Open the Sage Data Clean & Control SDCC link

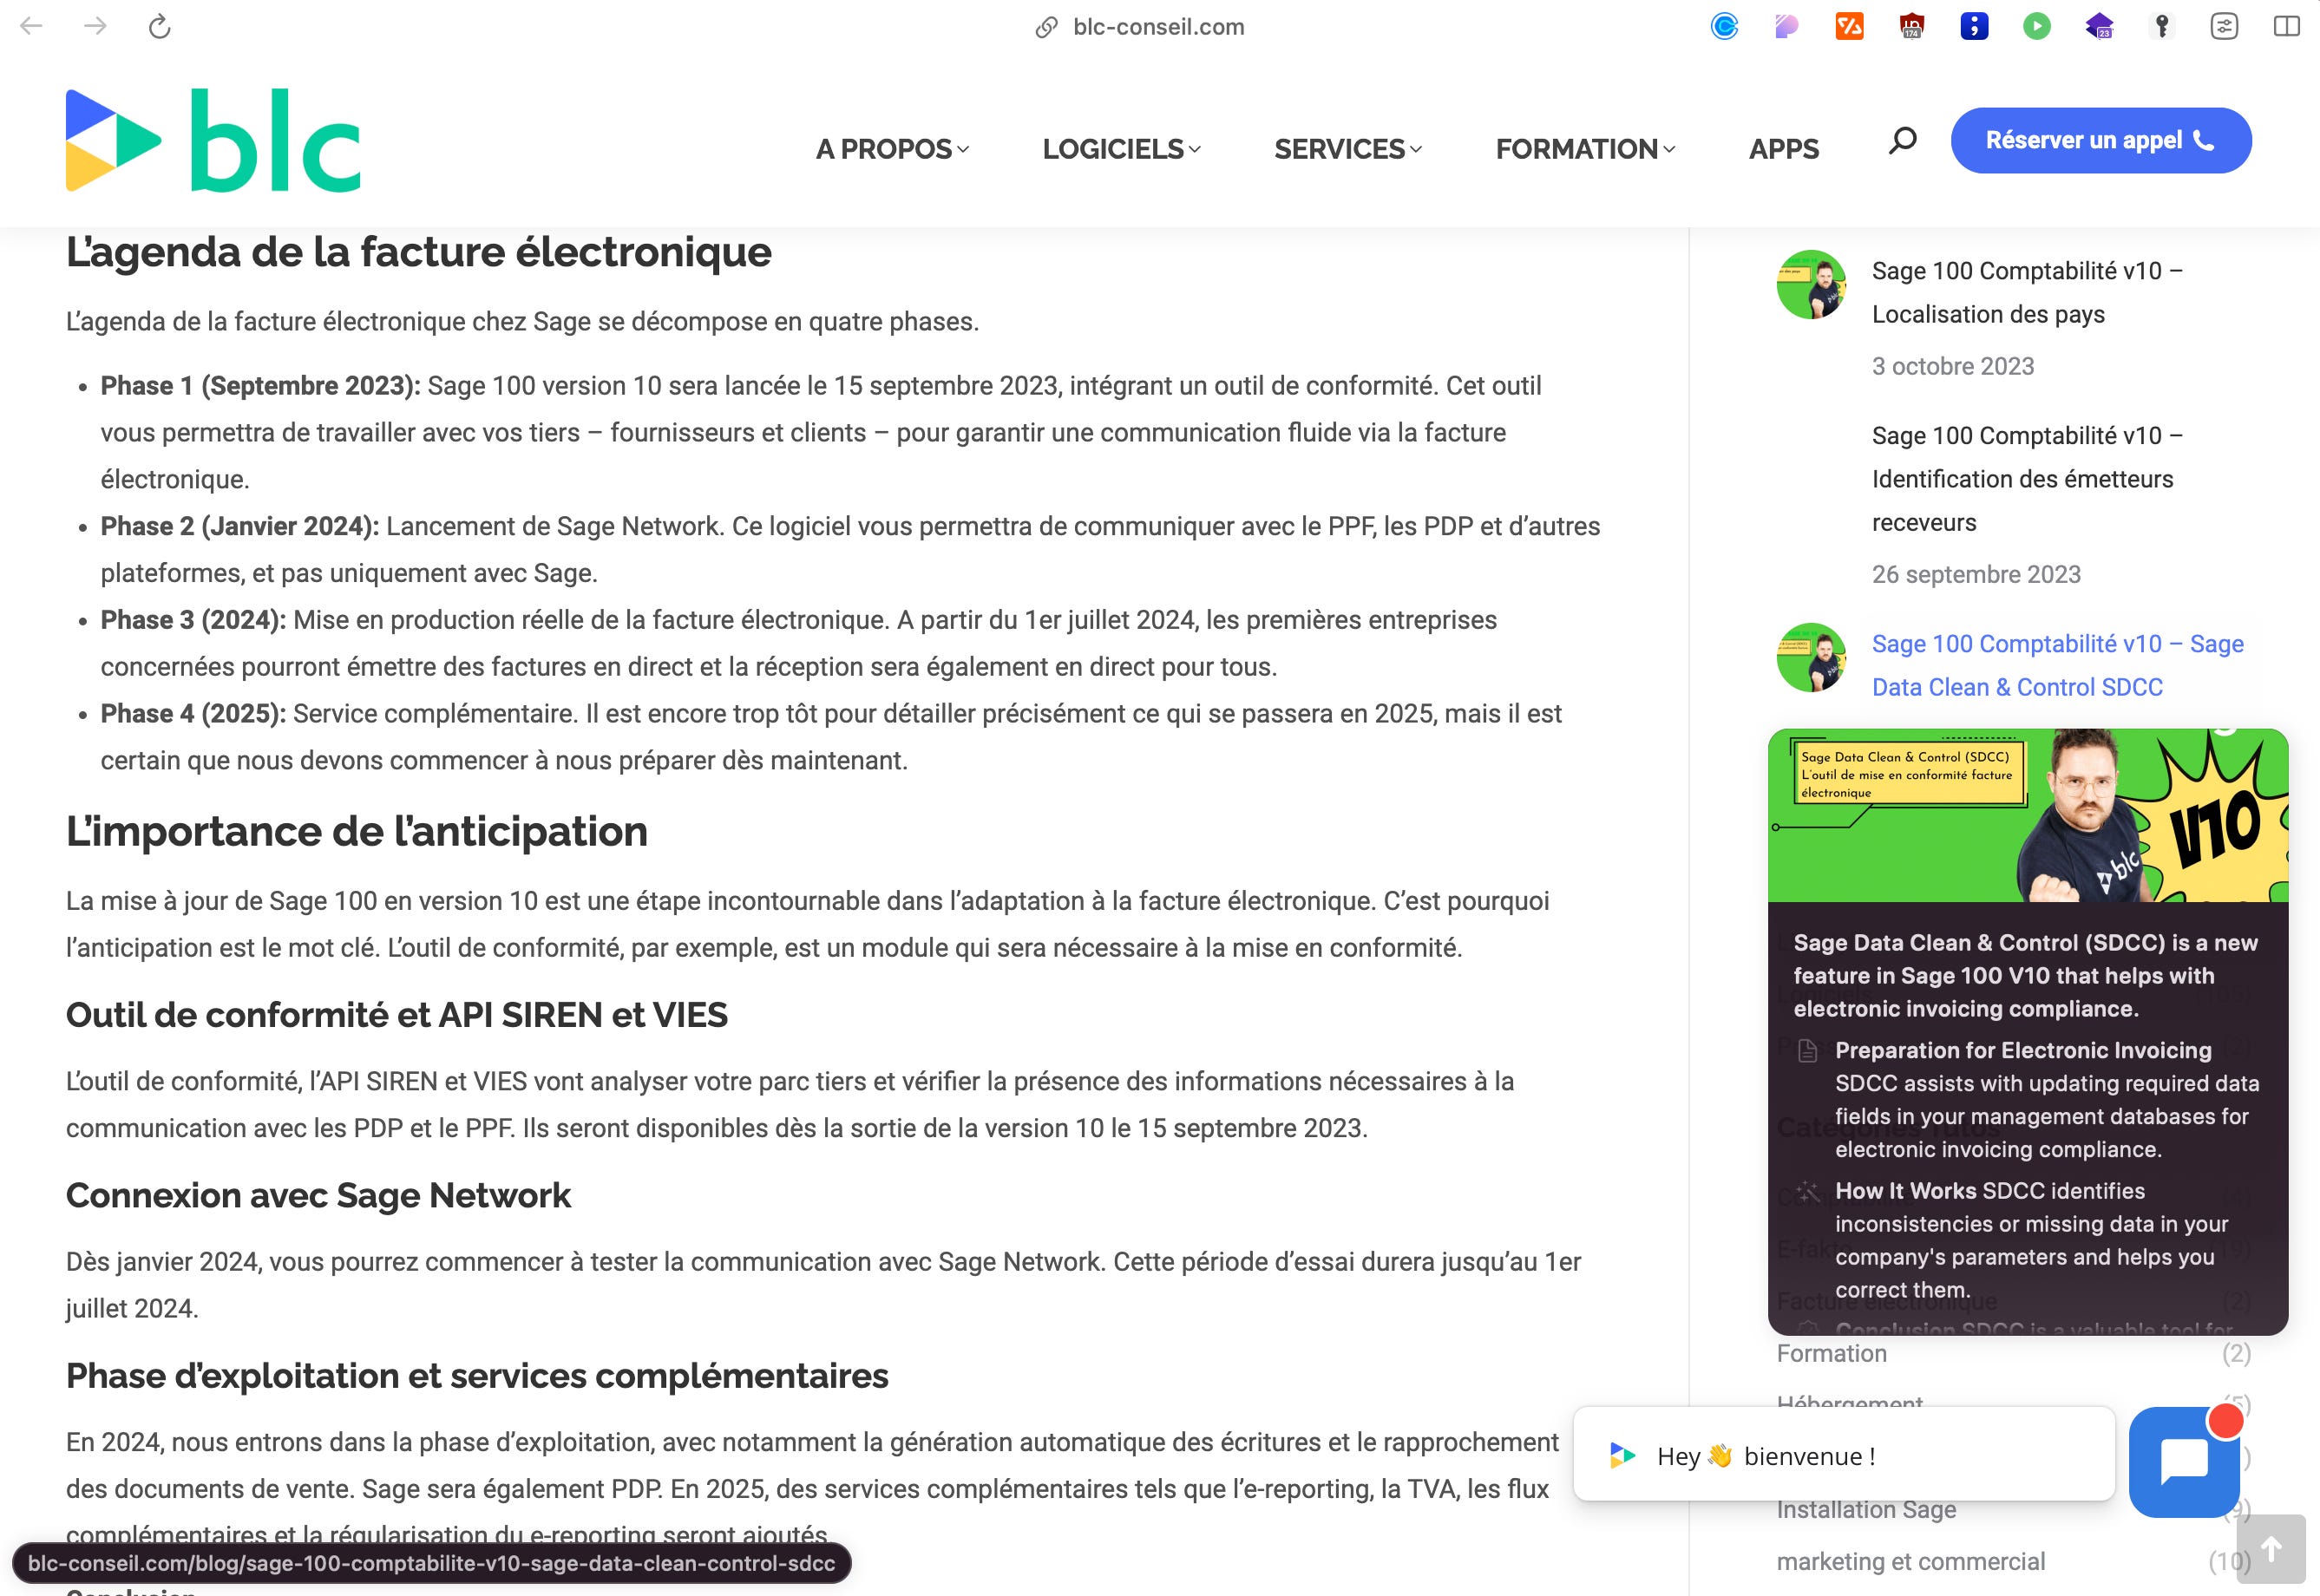(2057, 665)
